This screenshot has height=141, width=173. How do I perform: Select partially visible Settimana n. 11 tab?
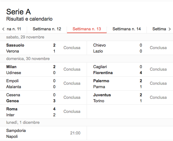pyautogui.click(x=14, y=29)
